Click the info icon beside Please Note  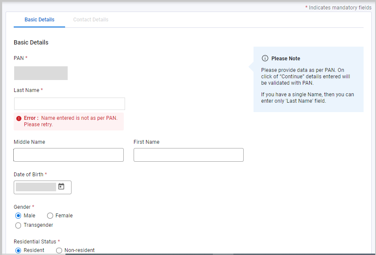click(265, 58)
